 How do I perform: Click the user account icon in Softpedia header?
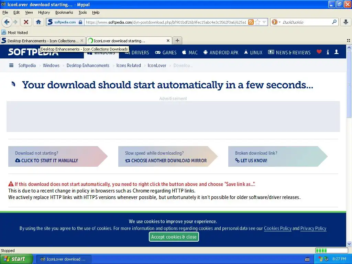[336, 52]
